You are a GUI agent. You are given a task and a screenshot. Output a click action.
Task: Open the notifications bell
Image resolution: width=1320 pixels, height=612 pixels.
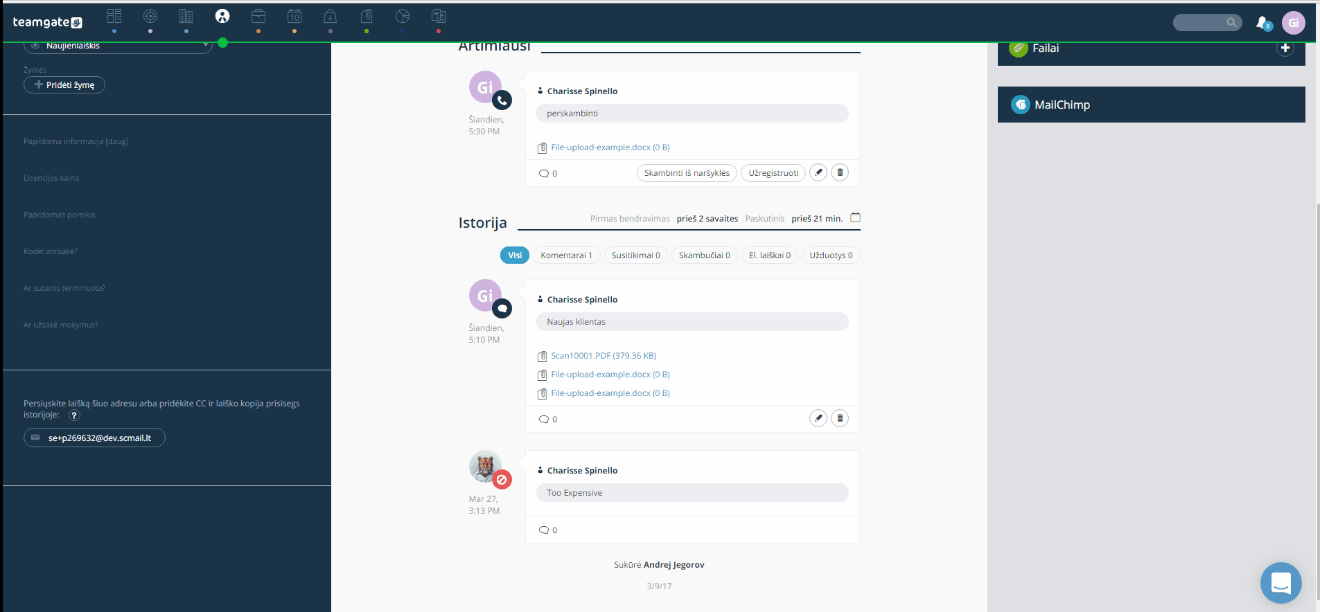point(1262,23)
